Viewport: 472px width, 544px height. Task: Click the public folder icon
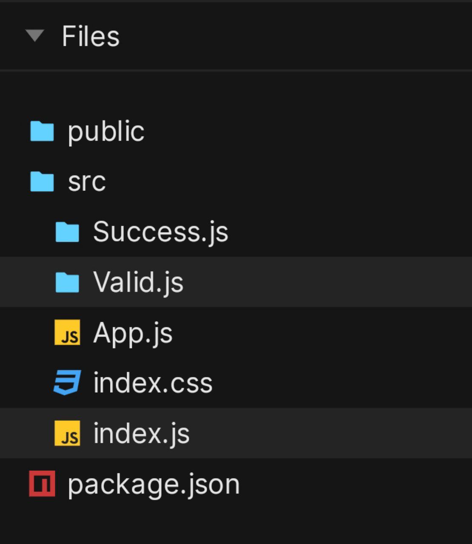tap(42, 131)
